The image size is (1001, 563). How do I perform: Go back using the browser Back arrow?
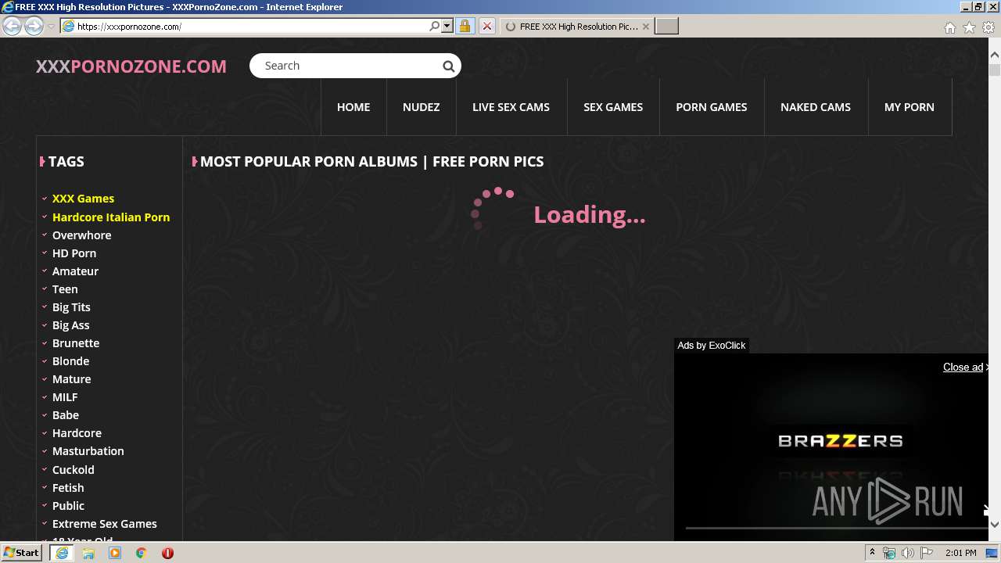click(12, 26)
